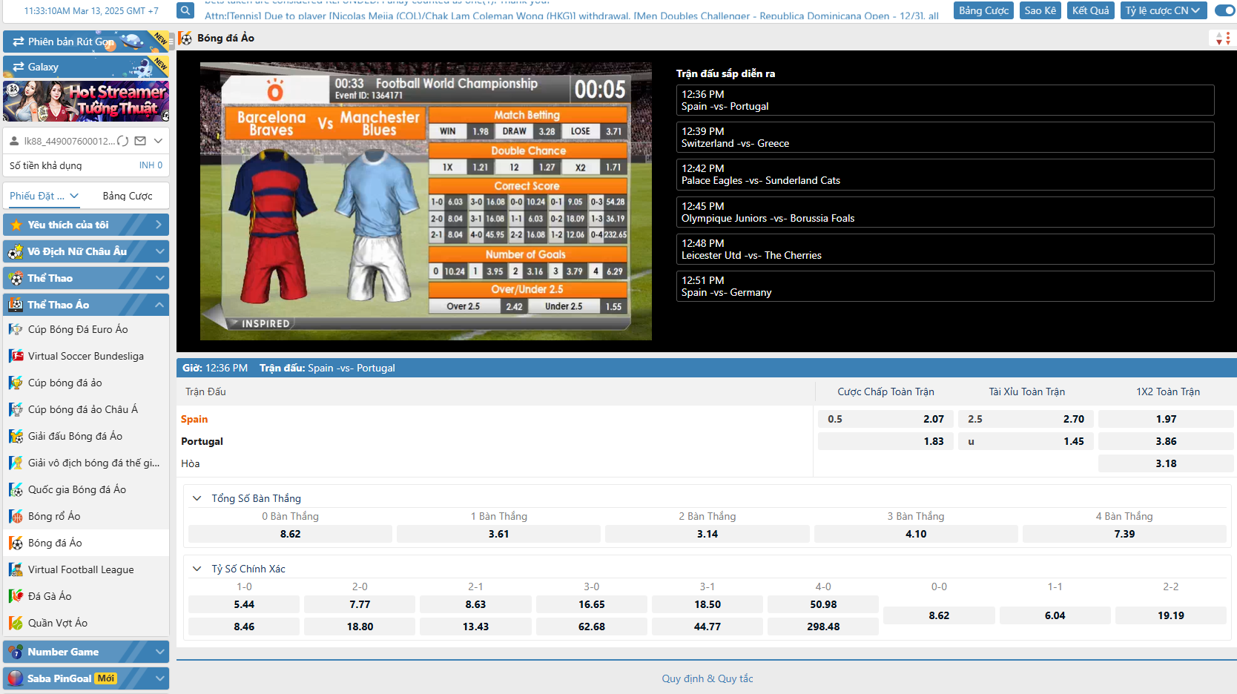Open the Quy định & Quy tắc link

pos(707,678)
